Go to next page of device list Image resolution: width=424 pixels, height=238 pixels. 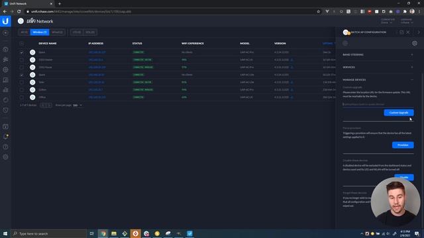click(49, 105)
